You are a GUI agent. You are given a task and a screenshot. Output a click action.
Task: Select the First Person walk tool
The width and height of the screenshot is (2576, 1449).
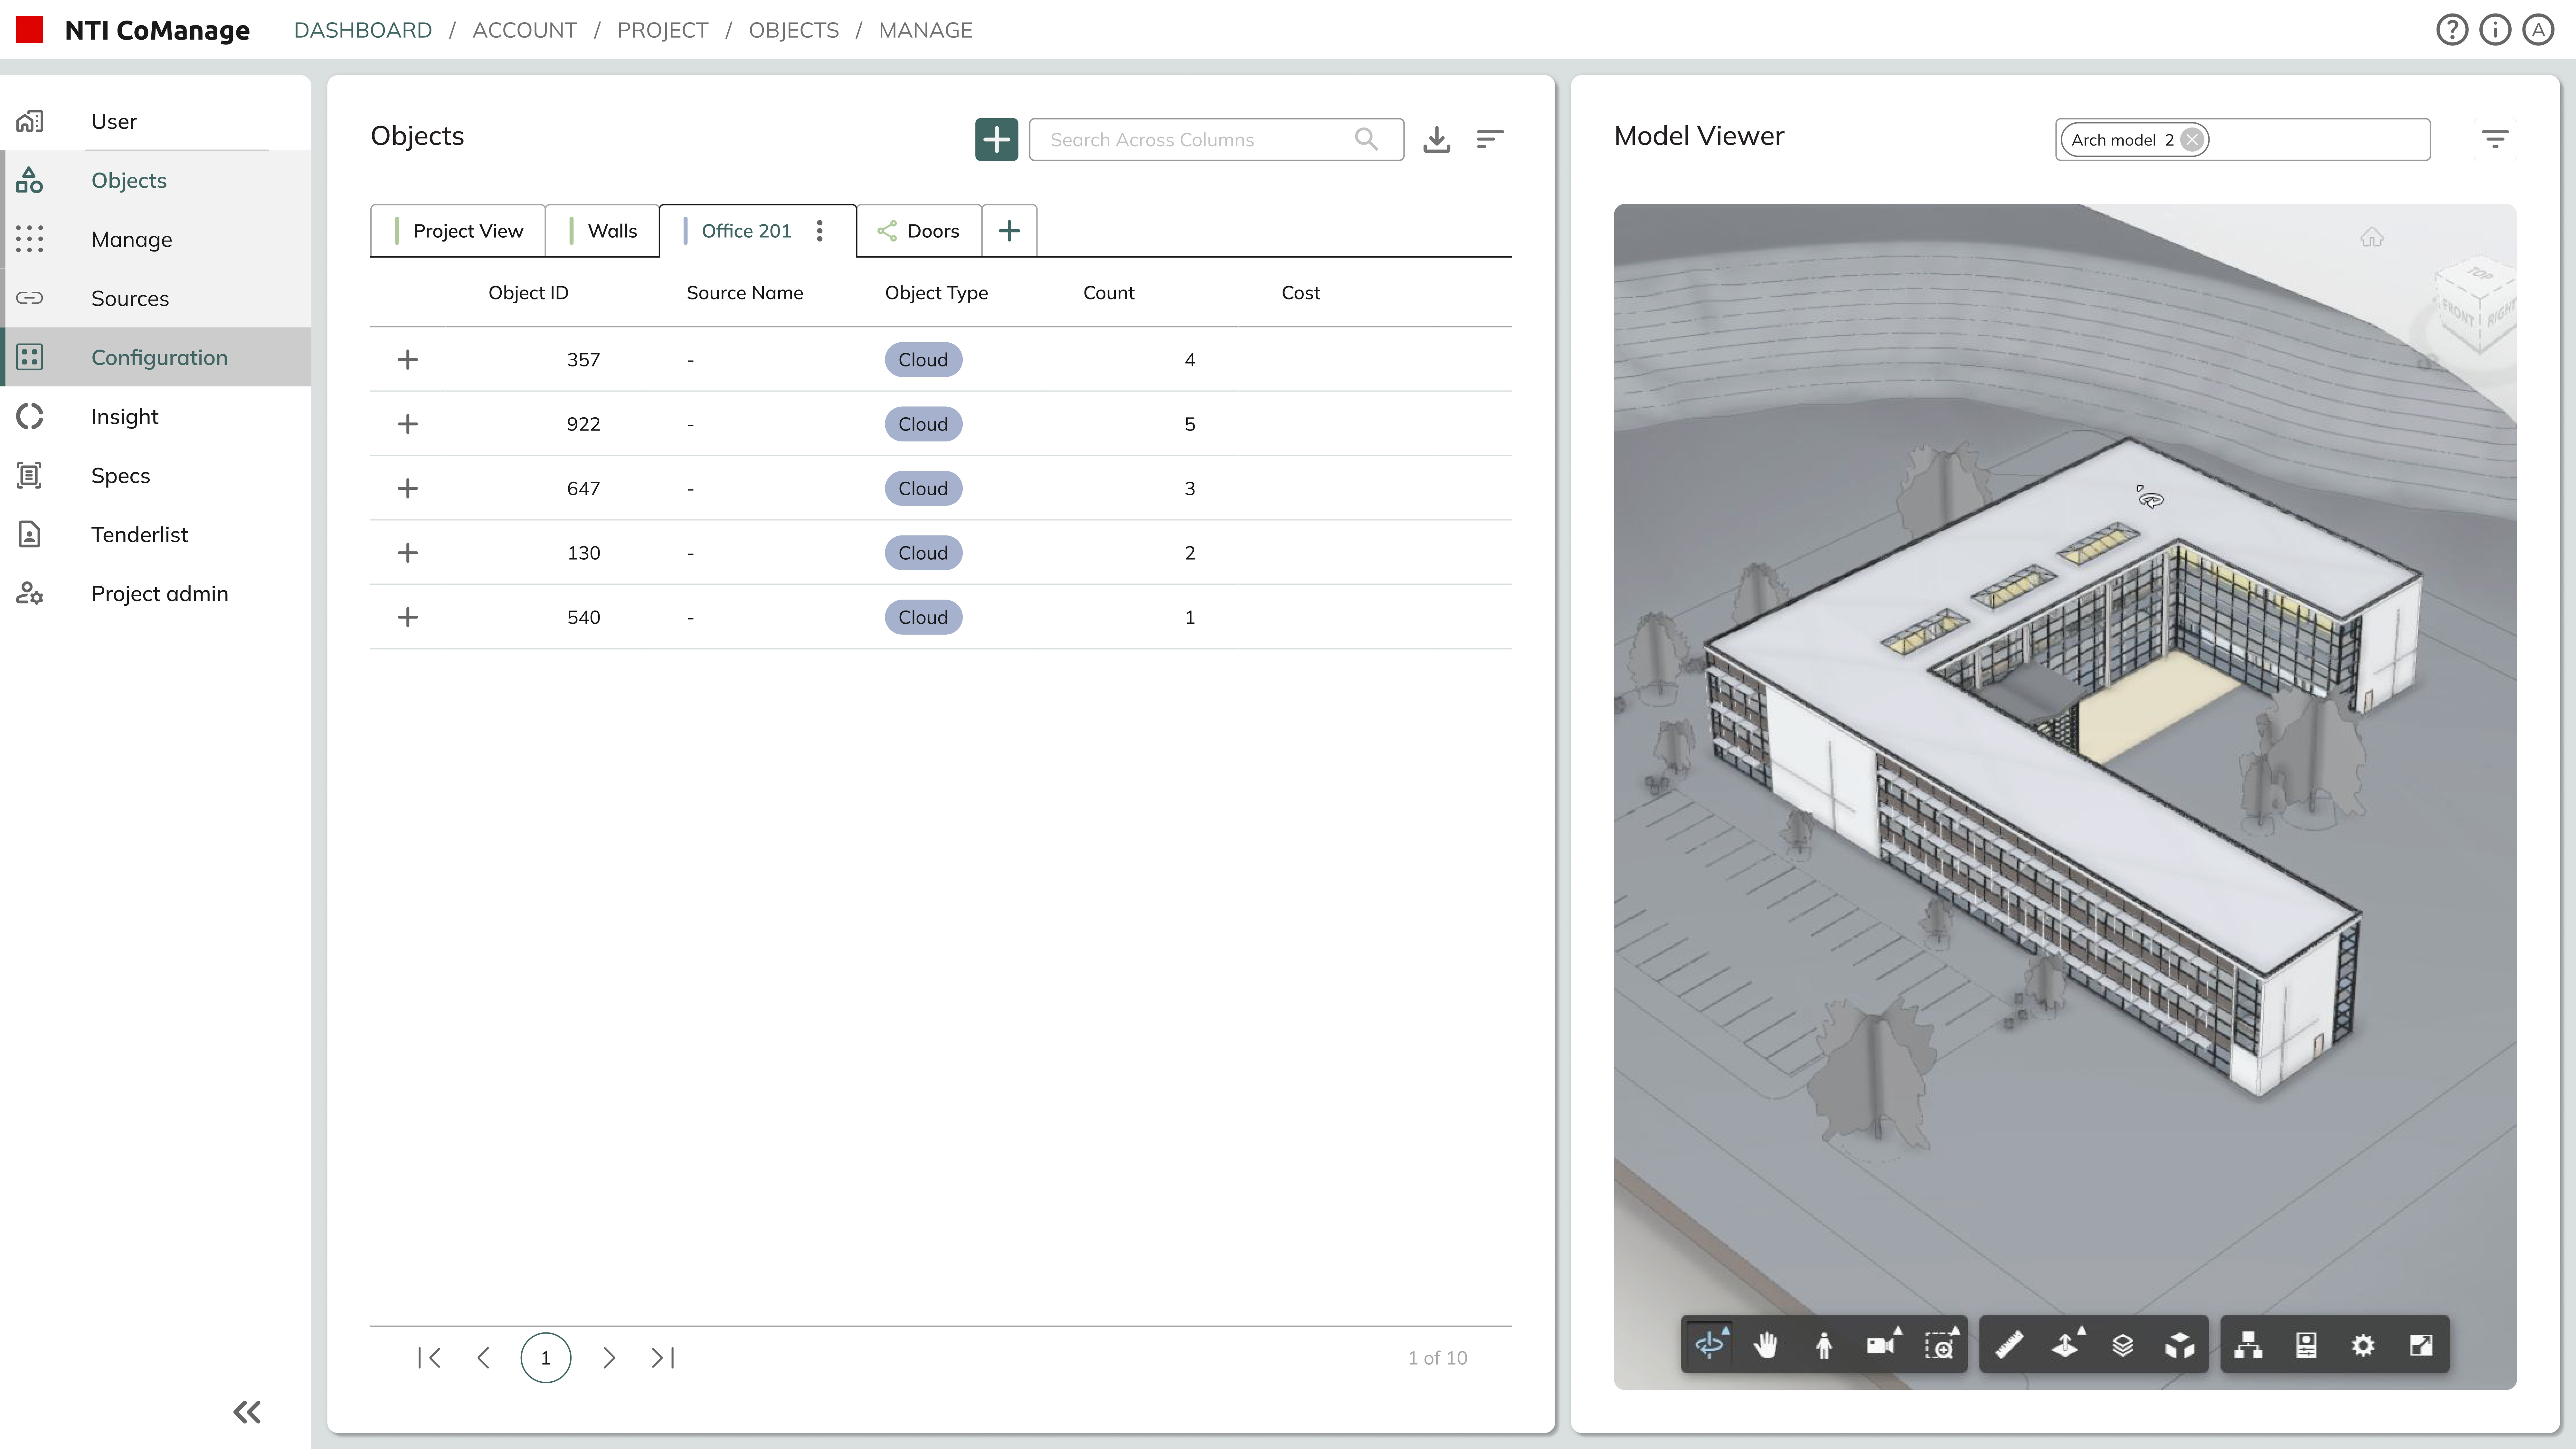coord(1823,1345)
